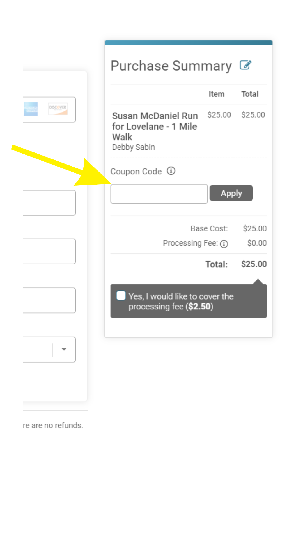Click the Processing Fee info icon
The height and width of the screenshot is (540, 303).
[x=224, y=244]
